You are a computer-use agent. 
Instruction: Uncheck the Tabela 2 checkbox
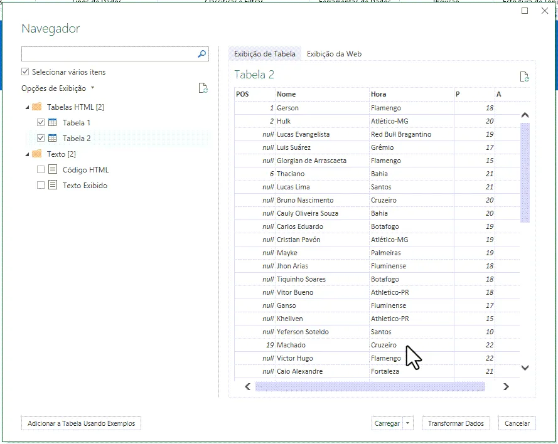tap(41, 139)
